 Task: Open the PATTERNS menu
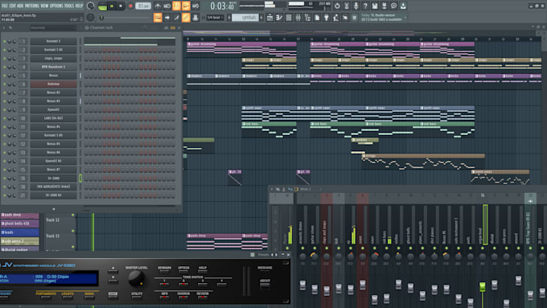pos(31,6)
